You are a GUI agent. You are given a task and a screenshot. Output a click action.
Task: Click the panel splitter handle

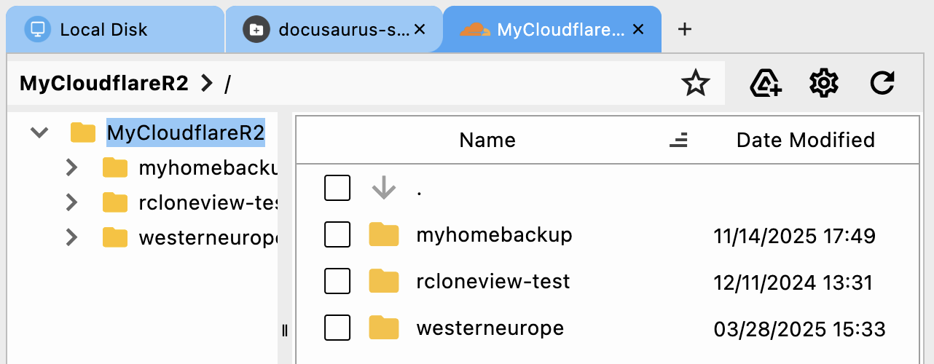(x=285, y=331)
